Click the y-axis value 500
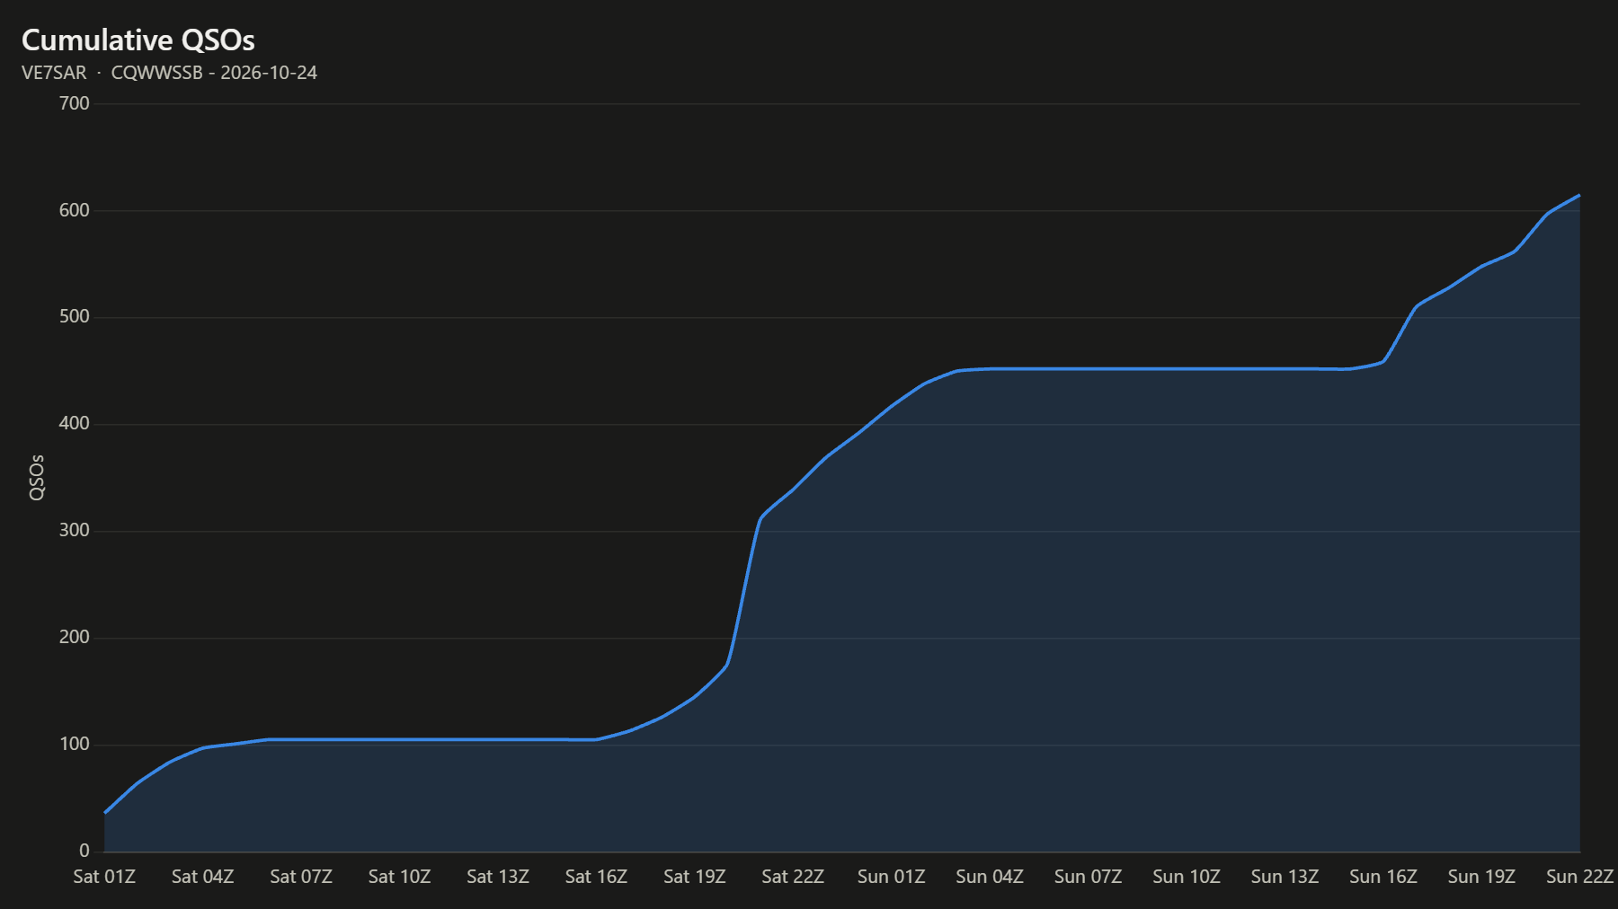Image resolution: width=1618 pixels, height=909 pixels. [75, 316]
